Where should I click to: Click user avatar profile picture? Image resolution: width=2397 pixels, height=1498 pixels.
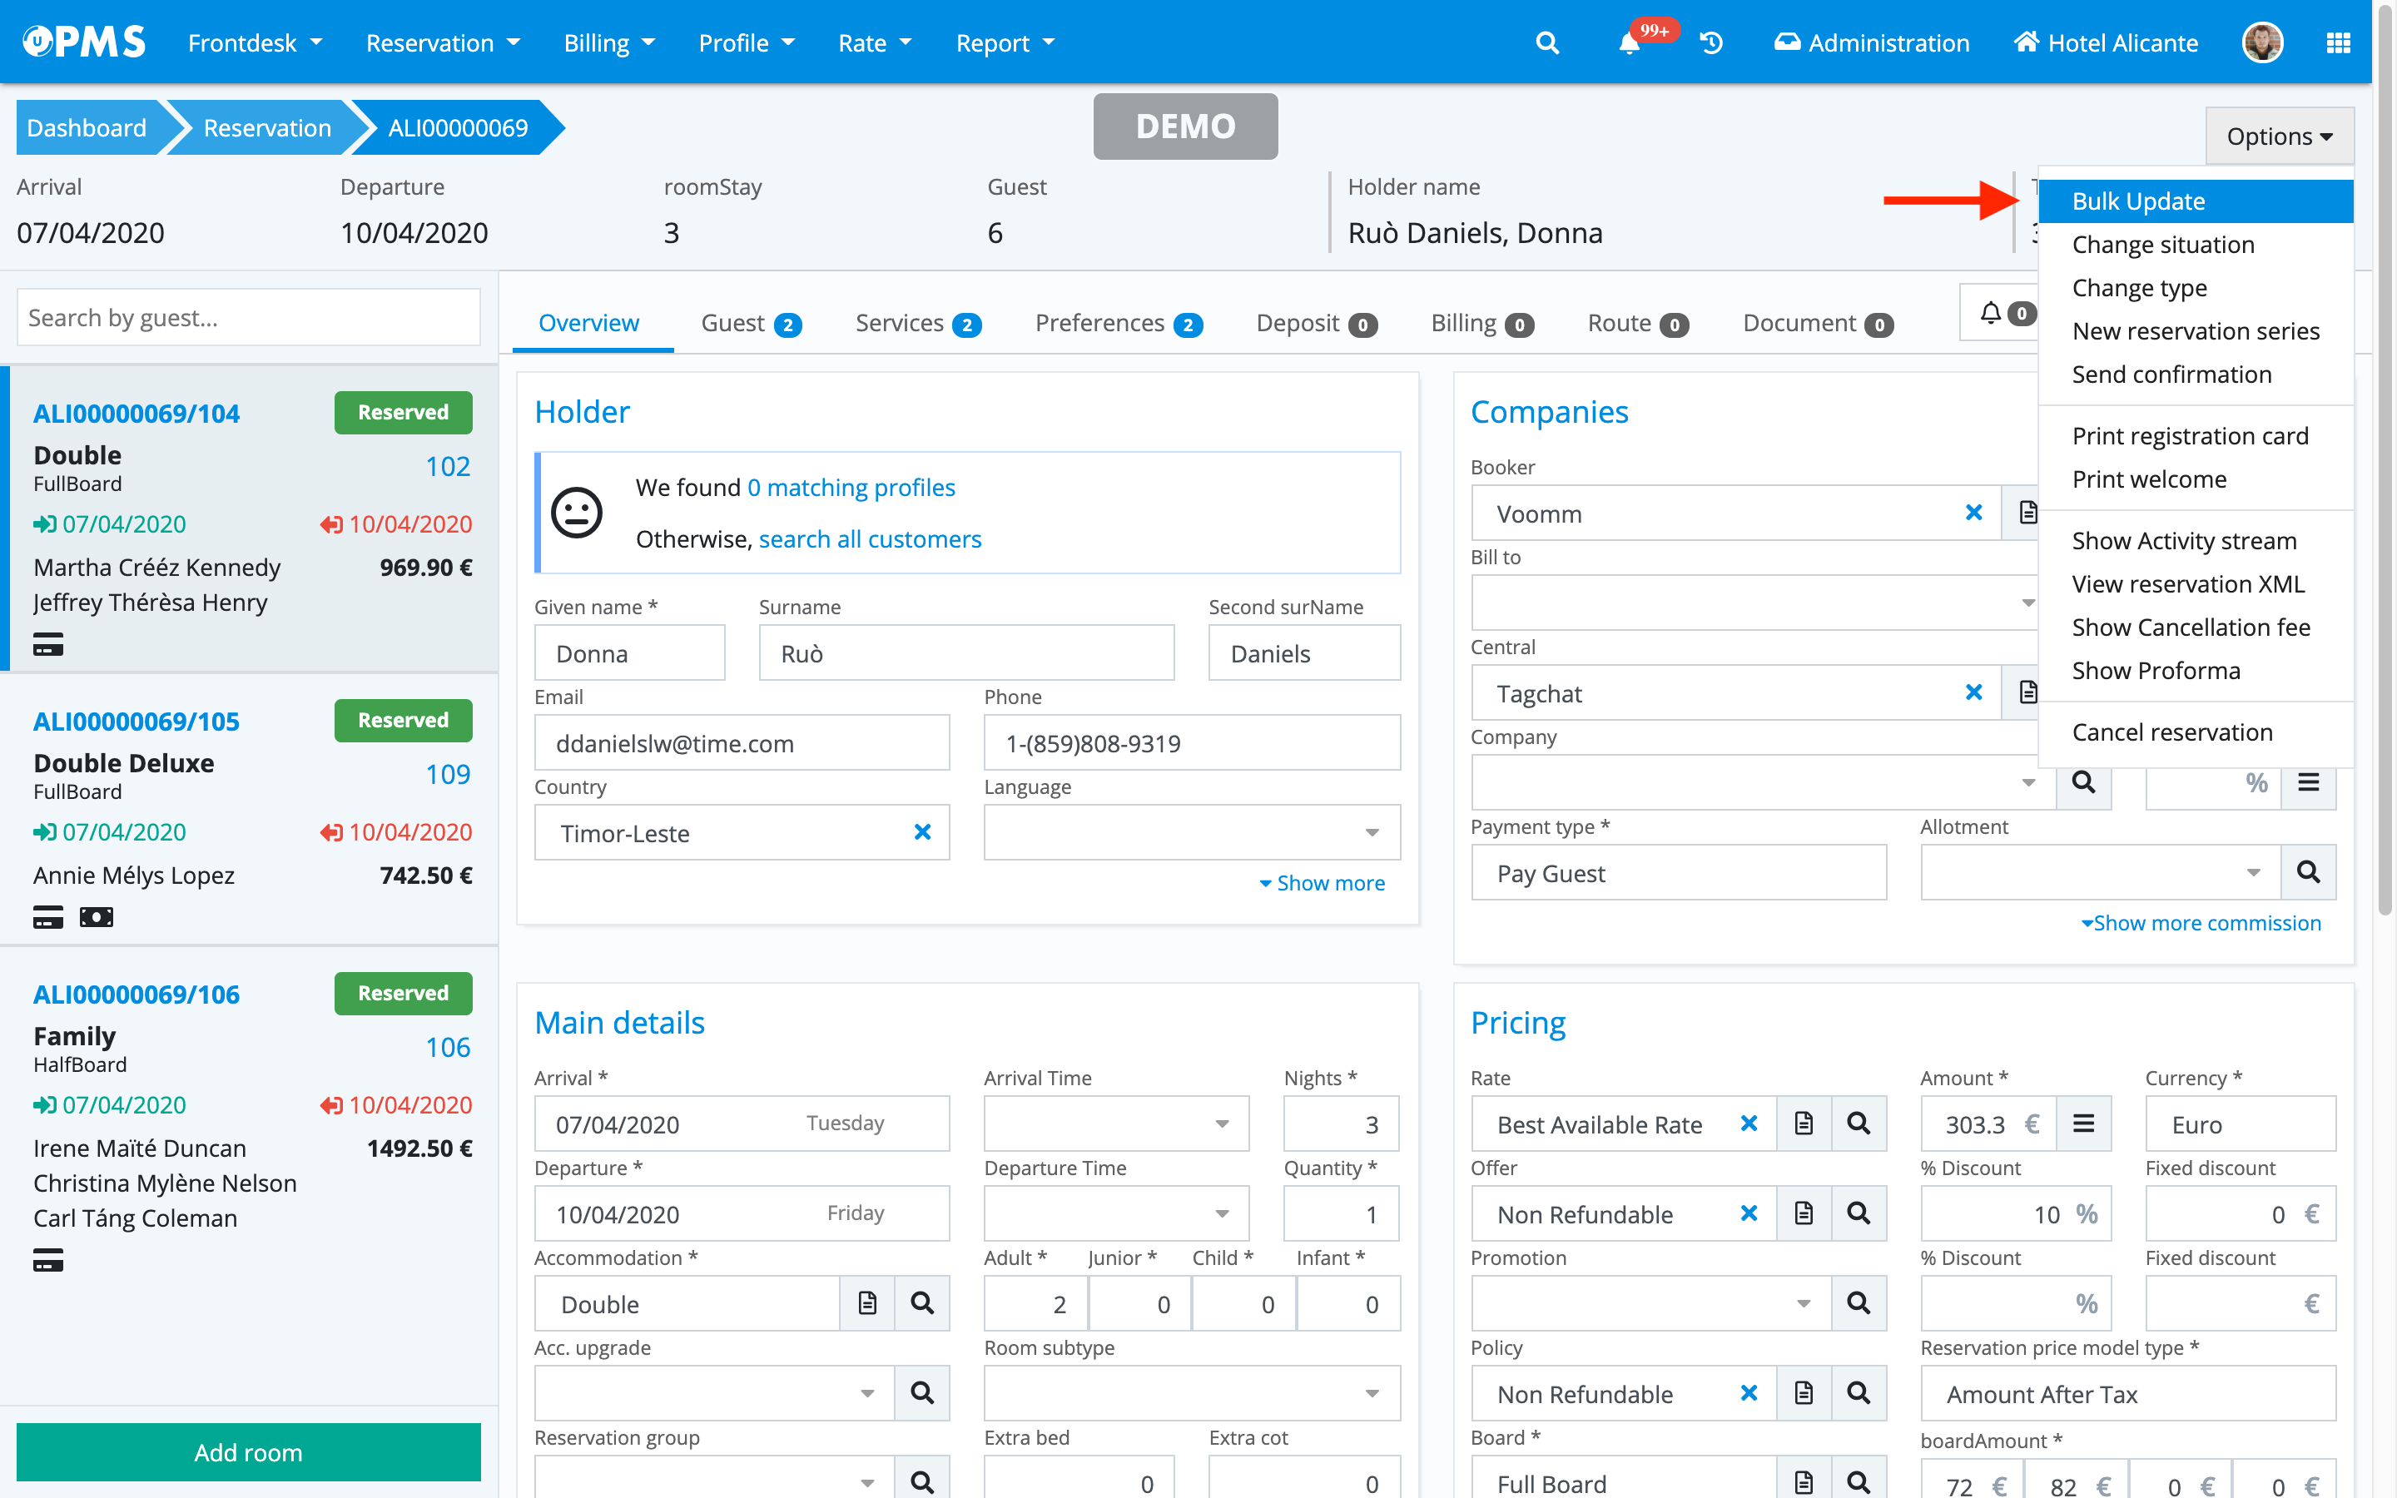[2262, 42]
